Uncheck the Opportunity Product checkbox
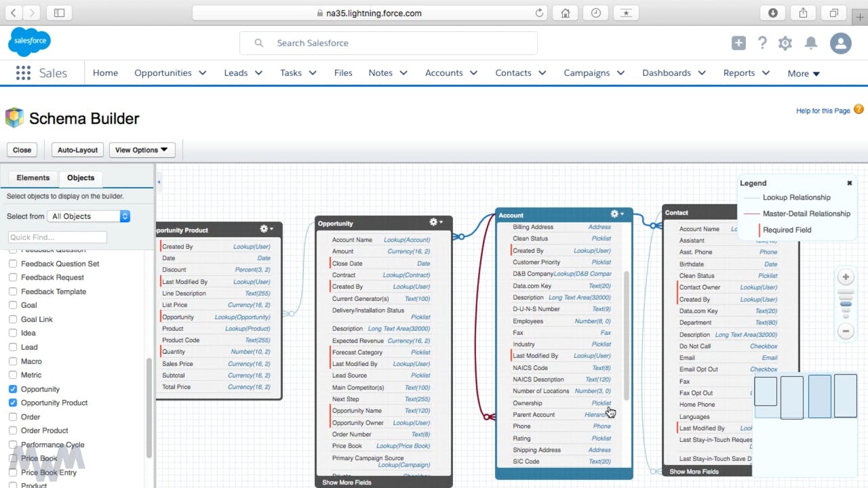 pos(13,403)
